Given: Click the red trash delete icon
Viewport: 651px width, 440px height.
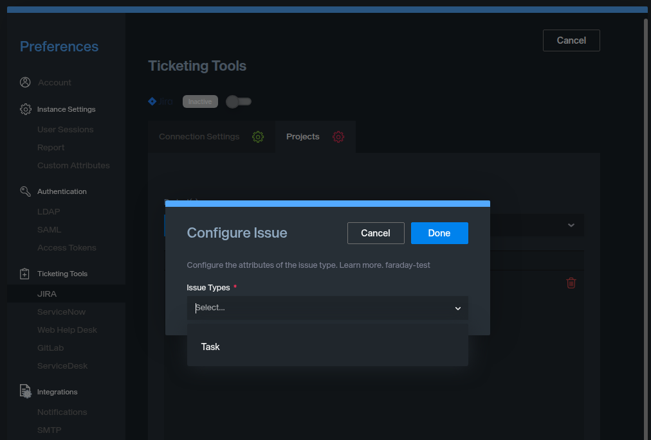Looking at the screenshot, I should click(x=571, y=283).
